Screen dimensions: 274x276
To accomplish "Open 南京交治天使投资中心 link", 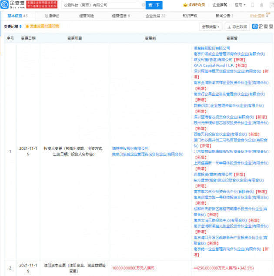I will click(220, 220).
